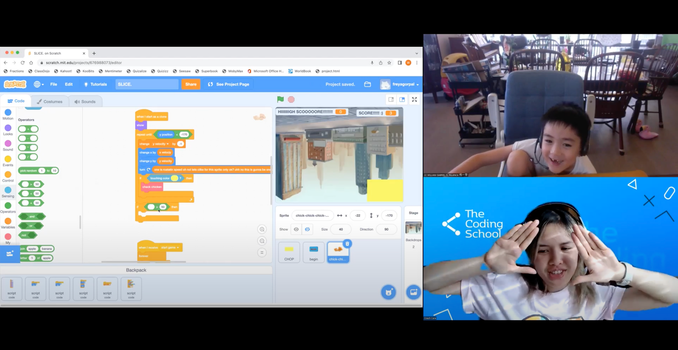Open the Variables blocks category
Viewport: 678px width, 350px height.
[x=8, y=222]
